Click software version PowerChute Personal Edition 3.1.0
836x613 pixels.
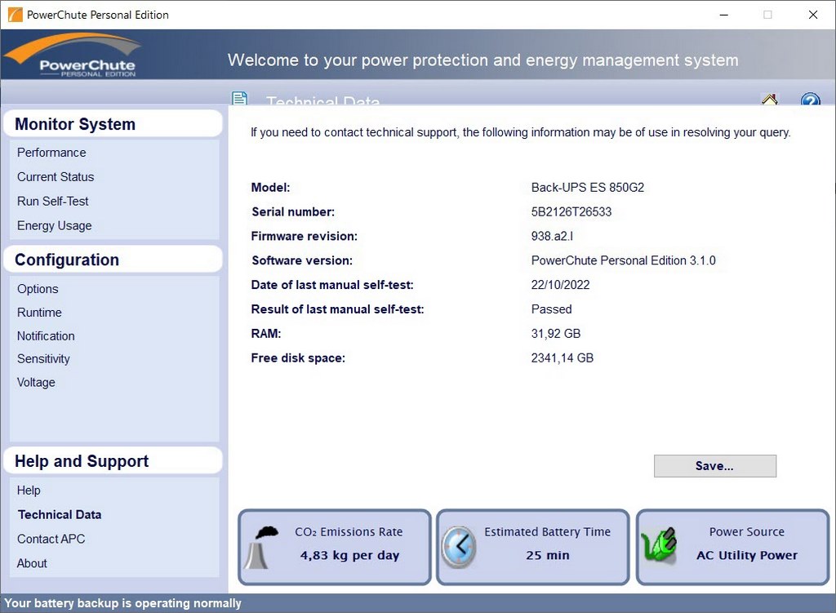coord(623,260)
